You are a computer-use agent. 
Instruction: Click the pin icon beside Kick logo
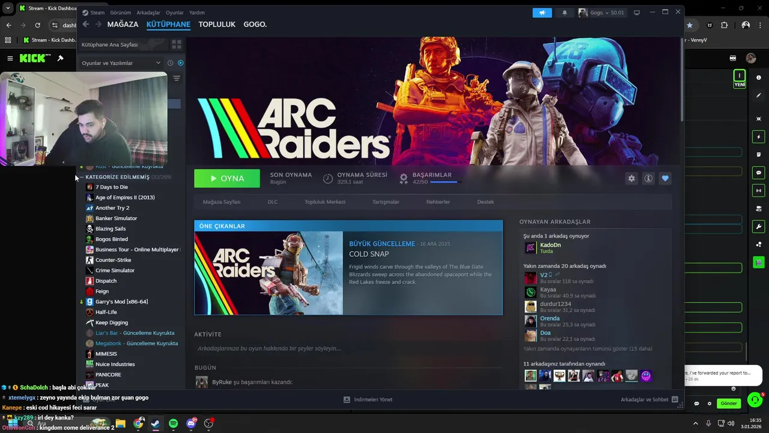60,58
